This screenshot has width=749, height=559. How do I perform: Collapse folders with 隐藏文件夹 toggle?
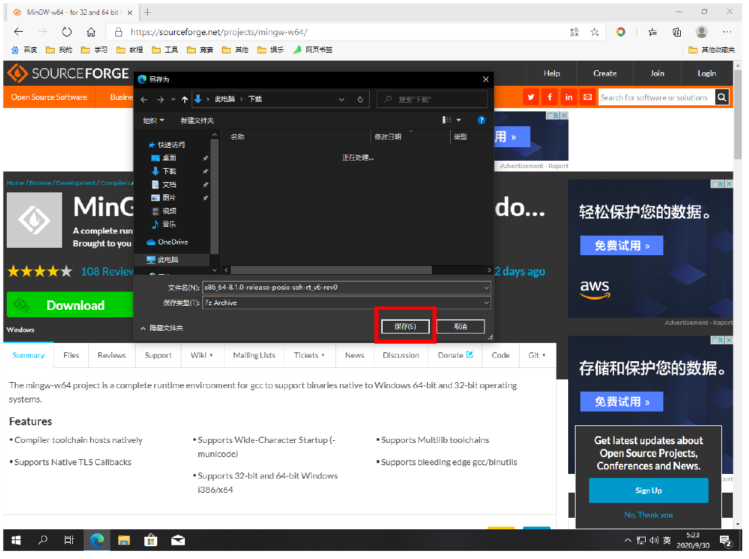161,328
